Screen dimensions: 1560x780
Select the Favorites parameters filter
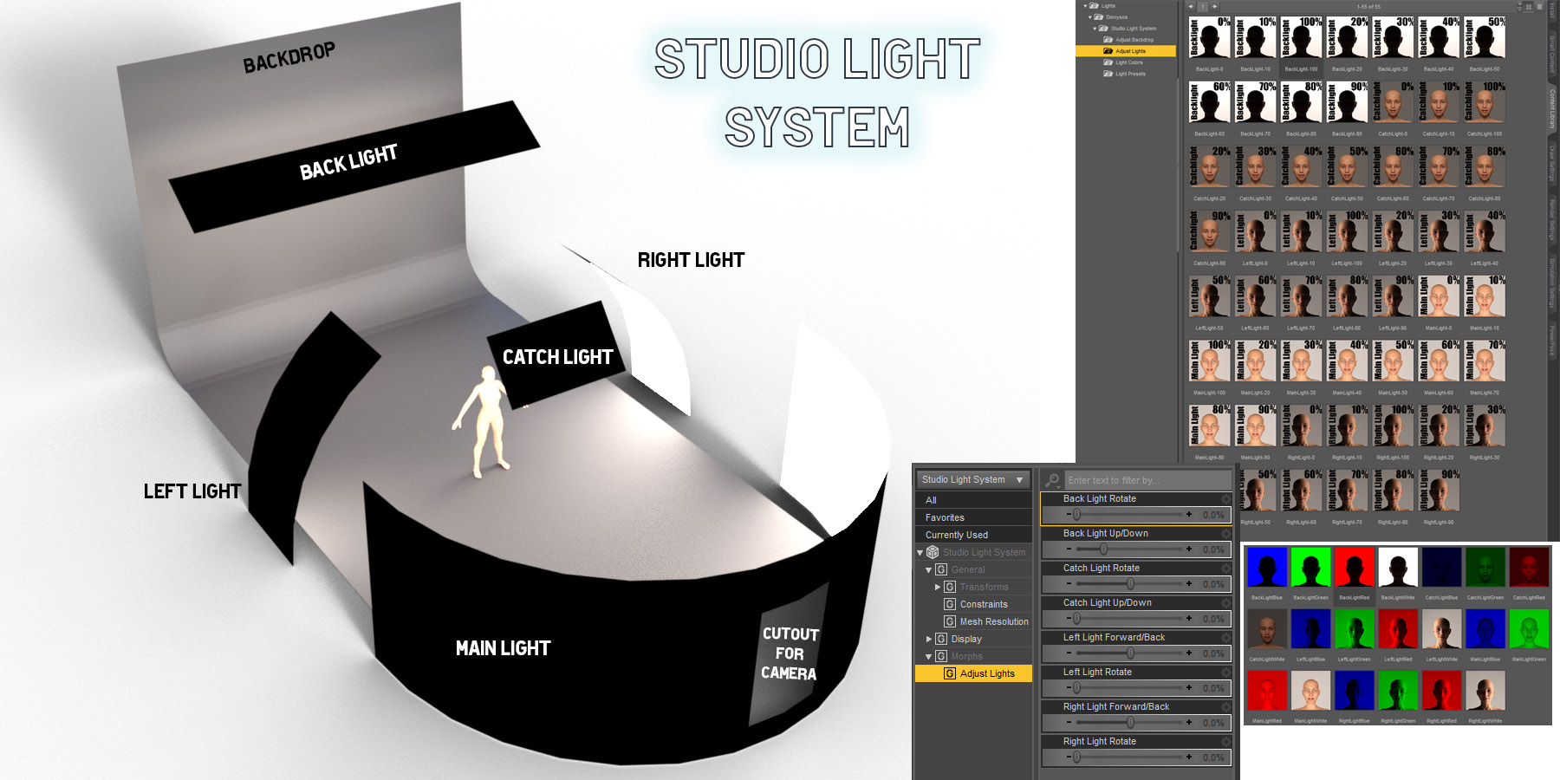973,517
